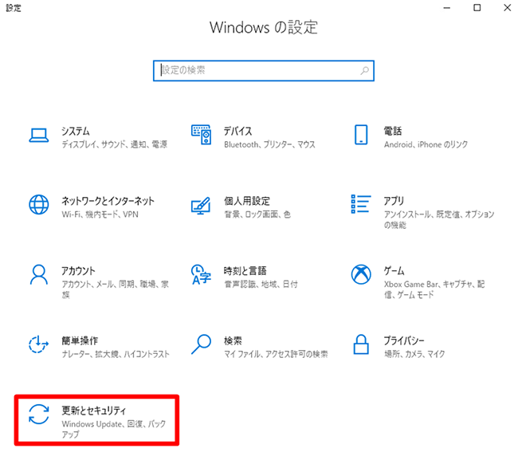Go to プライバシー heading
Viewport: 518px width, 460px height.
(404, 340)
